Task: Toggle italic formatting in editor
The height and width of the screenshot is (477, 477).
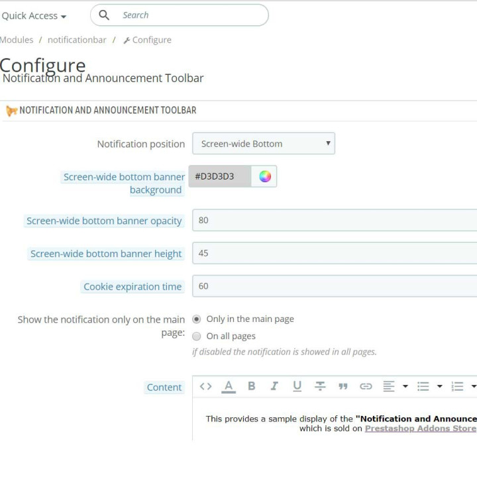Action: (274, 386)
